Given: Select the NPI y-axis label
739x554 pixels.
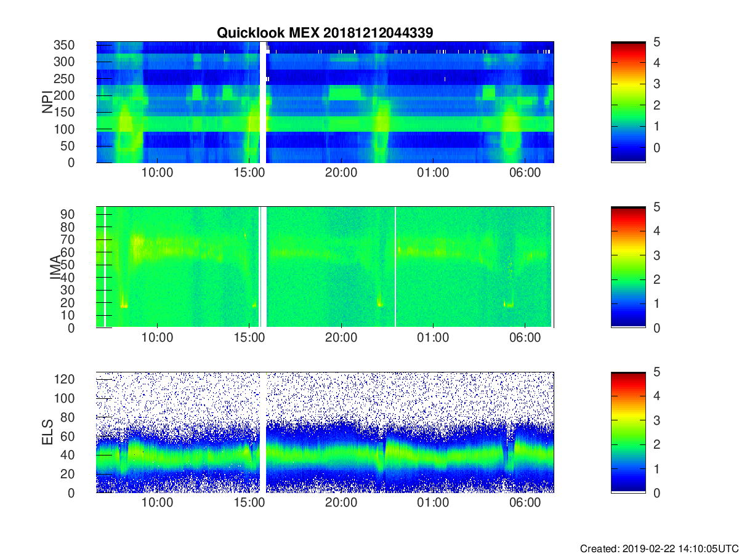Looking at the screenshot, I should (47, 102).
